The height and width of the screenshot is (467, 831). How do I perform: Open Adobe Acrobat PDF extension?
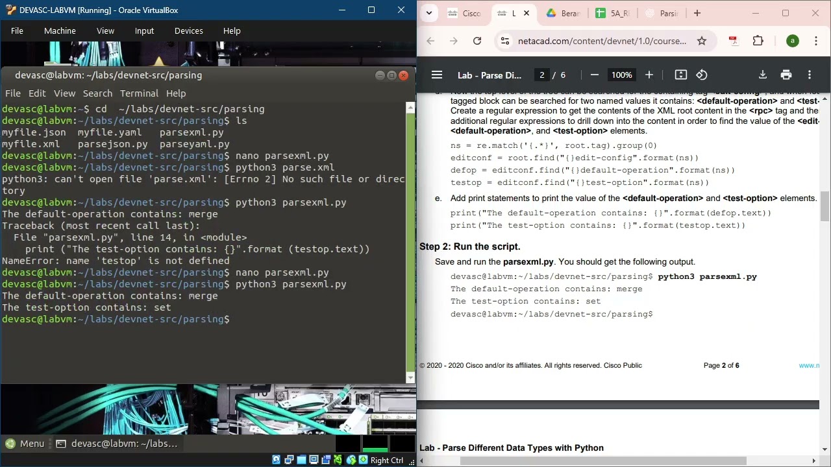[x=734, y=41]
